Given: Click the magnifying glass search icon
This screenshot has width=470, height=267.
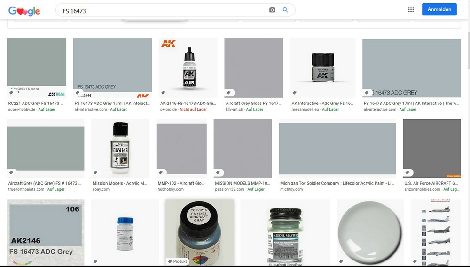Looking at the screenshot, I should (285, 10).
